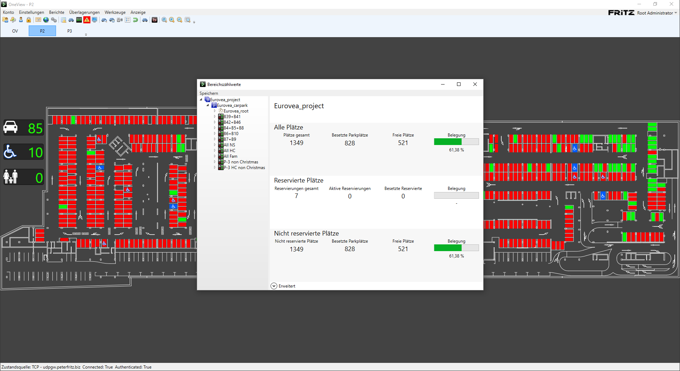Expand the All HC tree node arrow
This screenshot has height=371, width=680.
point(215,151)
